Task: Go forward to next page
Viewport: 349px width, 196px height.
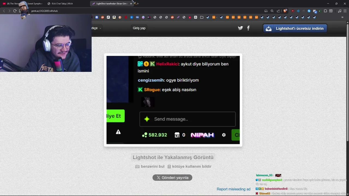Action: coord(9,11)
